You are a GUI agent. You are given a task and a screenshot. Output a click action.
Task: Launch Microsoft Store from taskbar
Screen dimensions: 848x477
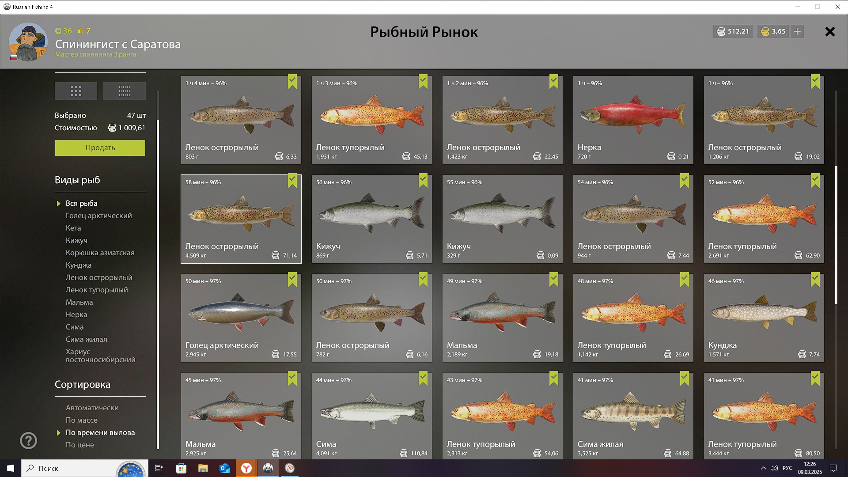[x=181, y=468]
